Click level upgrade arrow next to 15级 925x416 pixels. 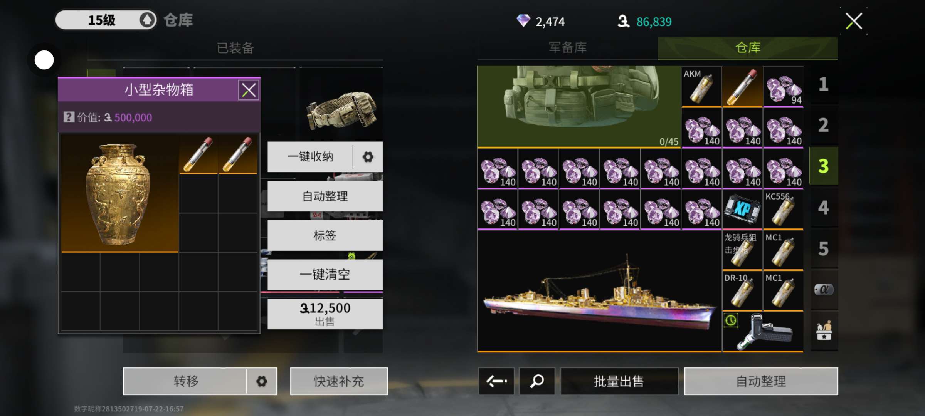(147, 20)
